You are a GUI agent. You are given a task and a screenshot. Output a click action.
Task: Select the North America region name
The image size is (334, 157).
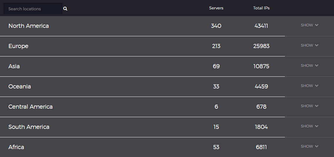point(29,26)
